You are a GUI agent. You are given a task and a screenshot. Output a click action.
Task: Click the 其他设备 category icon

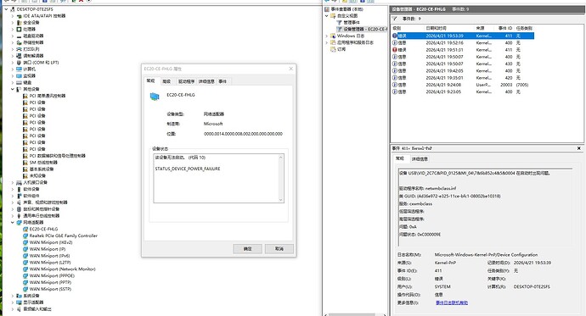click(19, 89)
